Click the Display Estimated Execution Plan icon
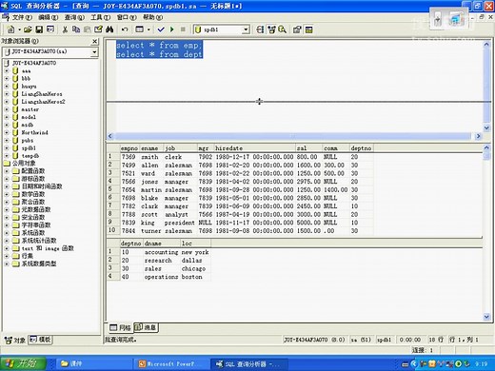The width and height of the screenshot is (495, 371). [260, 29]
